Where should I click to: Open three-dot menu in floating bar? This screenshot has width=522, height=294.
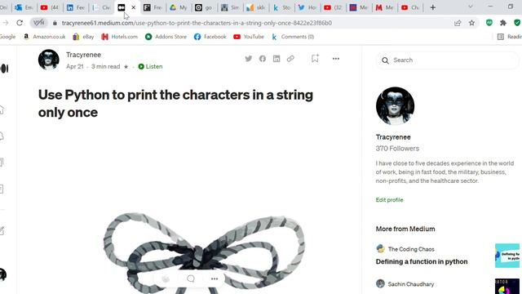click(215, 278)
